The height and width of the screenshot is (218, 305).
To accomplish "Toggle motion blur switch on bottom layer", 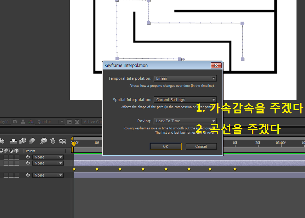I will click(x=6, y=175).
